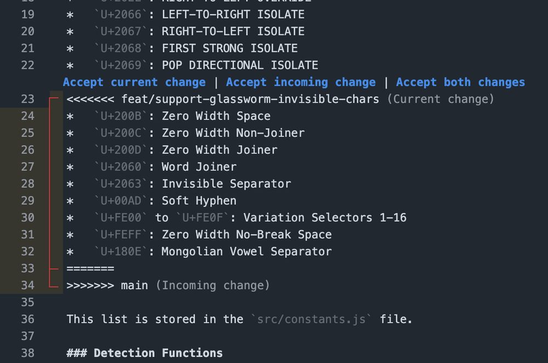Click the ======= conflict separator line
The height and width of the screenshot is (363, 548).
click(x=90, y=268)
